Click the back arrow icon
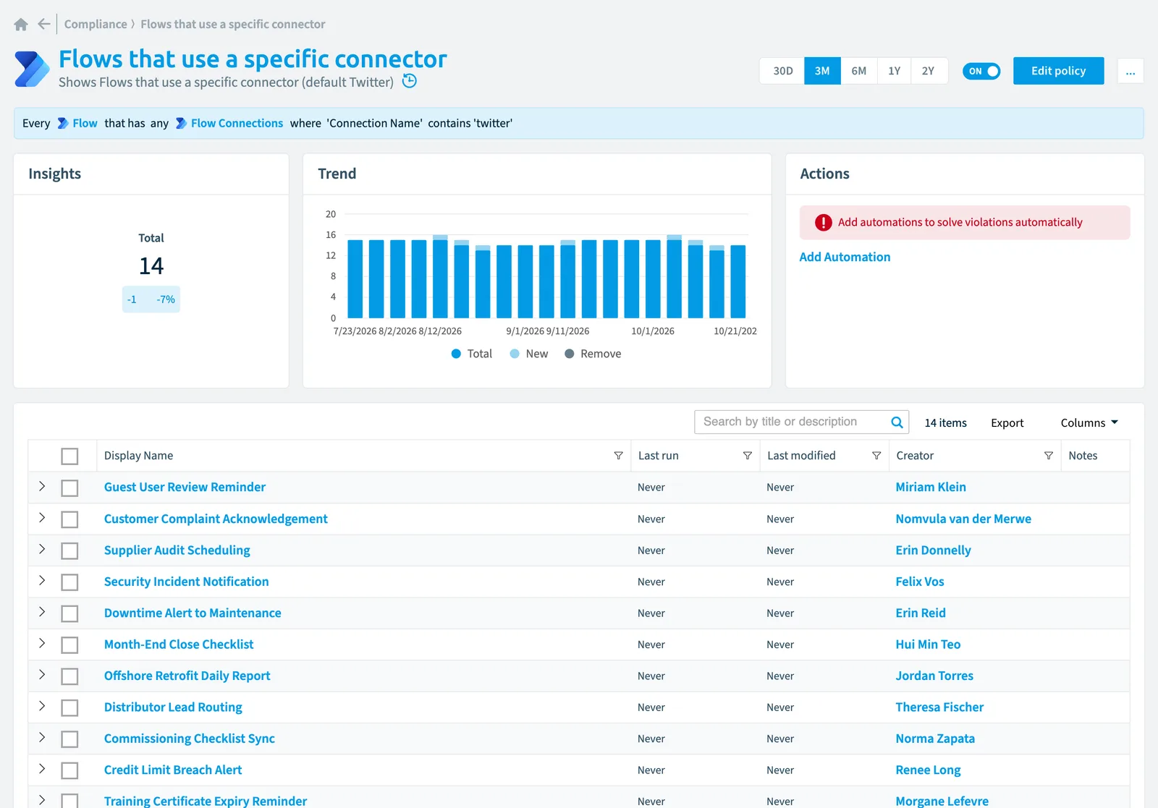The image size is (1158, 808). click(44, 24)
